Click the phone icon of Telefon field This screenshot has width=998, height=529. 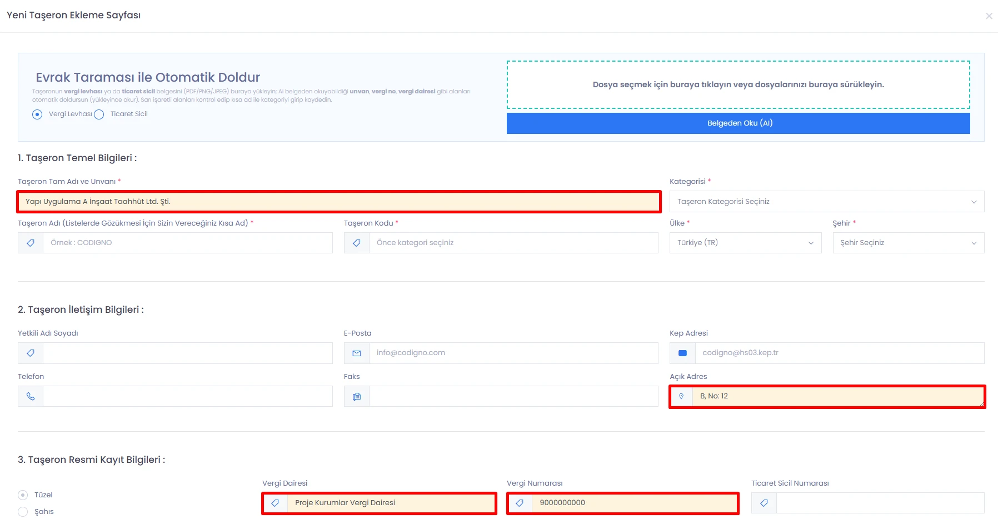click(x=31, y=396)
